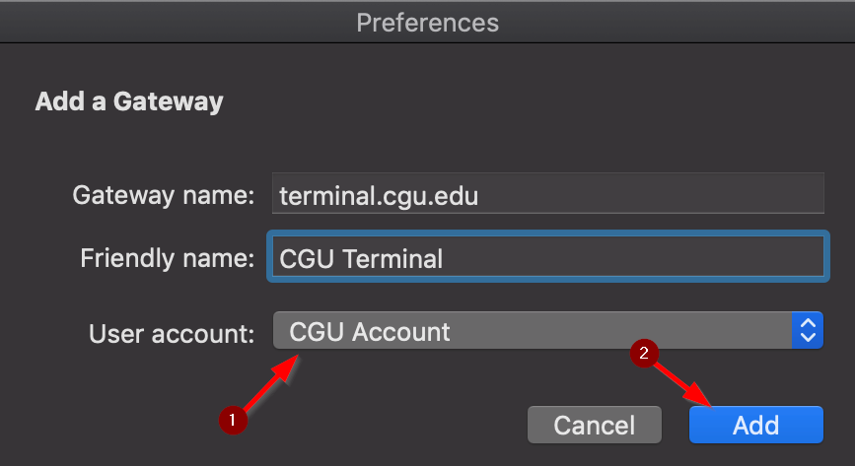The width and height of the screenshot is (855, 466).
Task: Focus the Friendly name text field
Action: [x=548, y=257]
